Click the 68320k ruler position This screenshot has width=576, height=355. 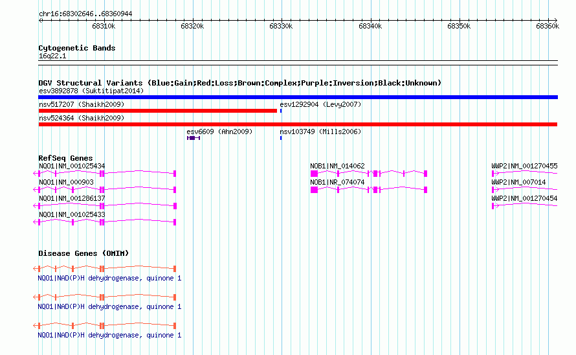pos(192,26)
